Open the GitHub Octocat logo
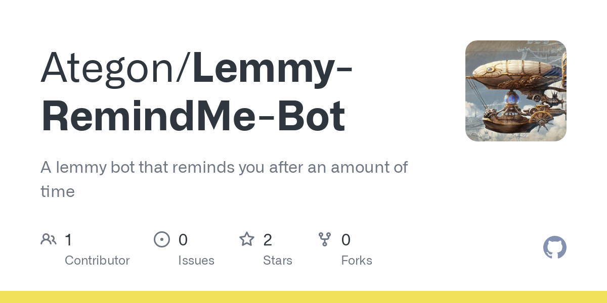The width and height of the screenshot is (607, 303). [x=554, y=247]
